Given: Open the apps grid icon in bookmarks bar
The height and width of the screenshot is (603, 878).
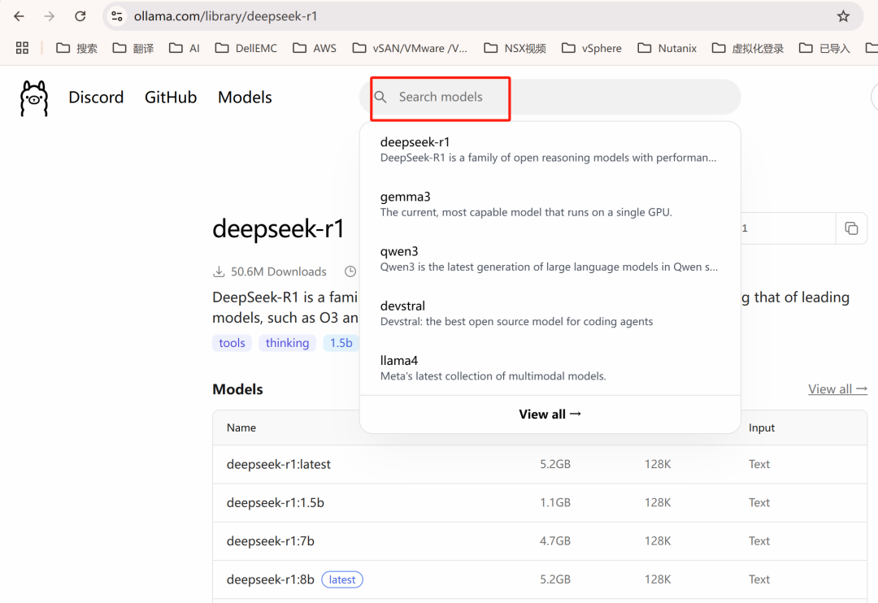Looking at the screenshot, I should [22, 48].
